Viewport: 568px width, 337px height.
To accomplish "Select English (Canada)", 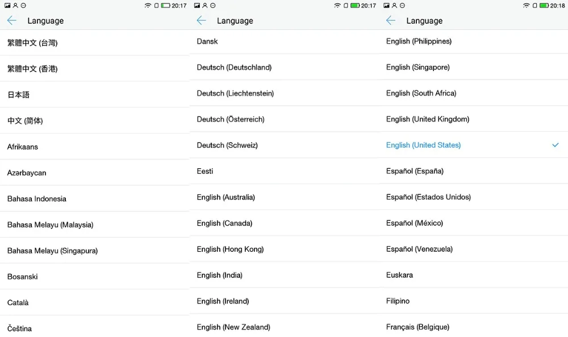I will pos(285,223).
